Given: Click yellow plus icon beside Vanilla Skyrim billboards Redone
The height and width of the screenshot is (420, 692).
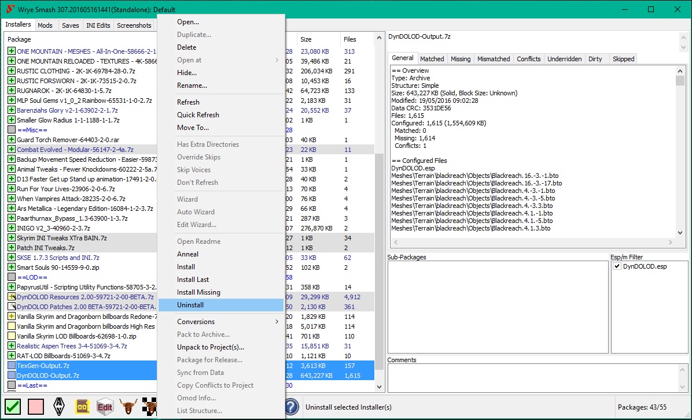Looking at the screenshot, I should 12,317.
